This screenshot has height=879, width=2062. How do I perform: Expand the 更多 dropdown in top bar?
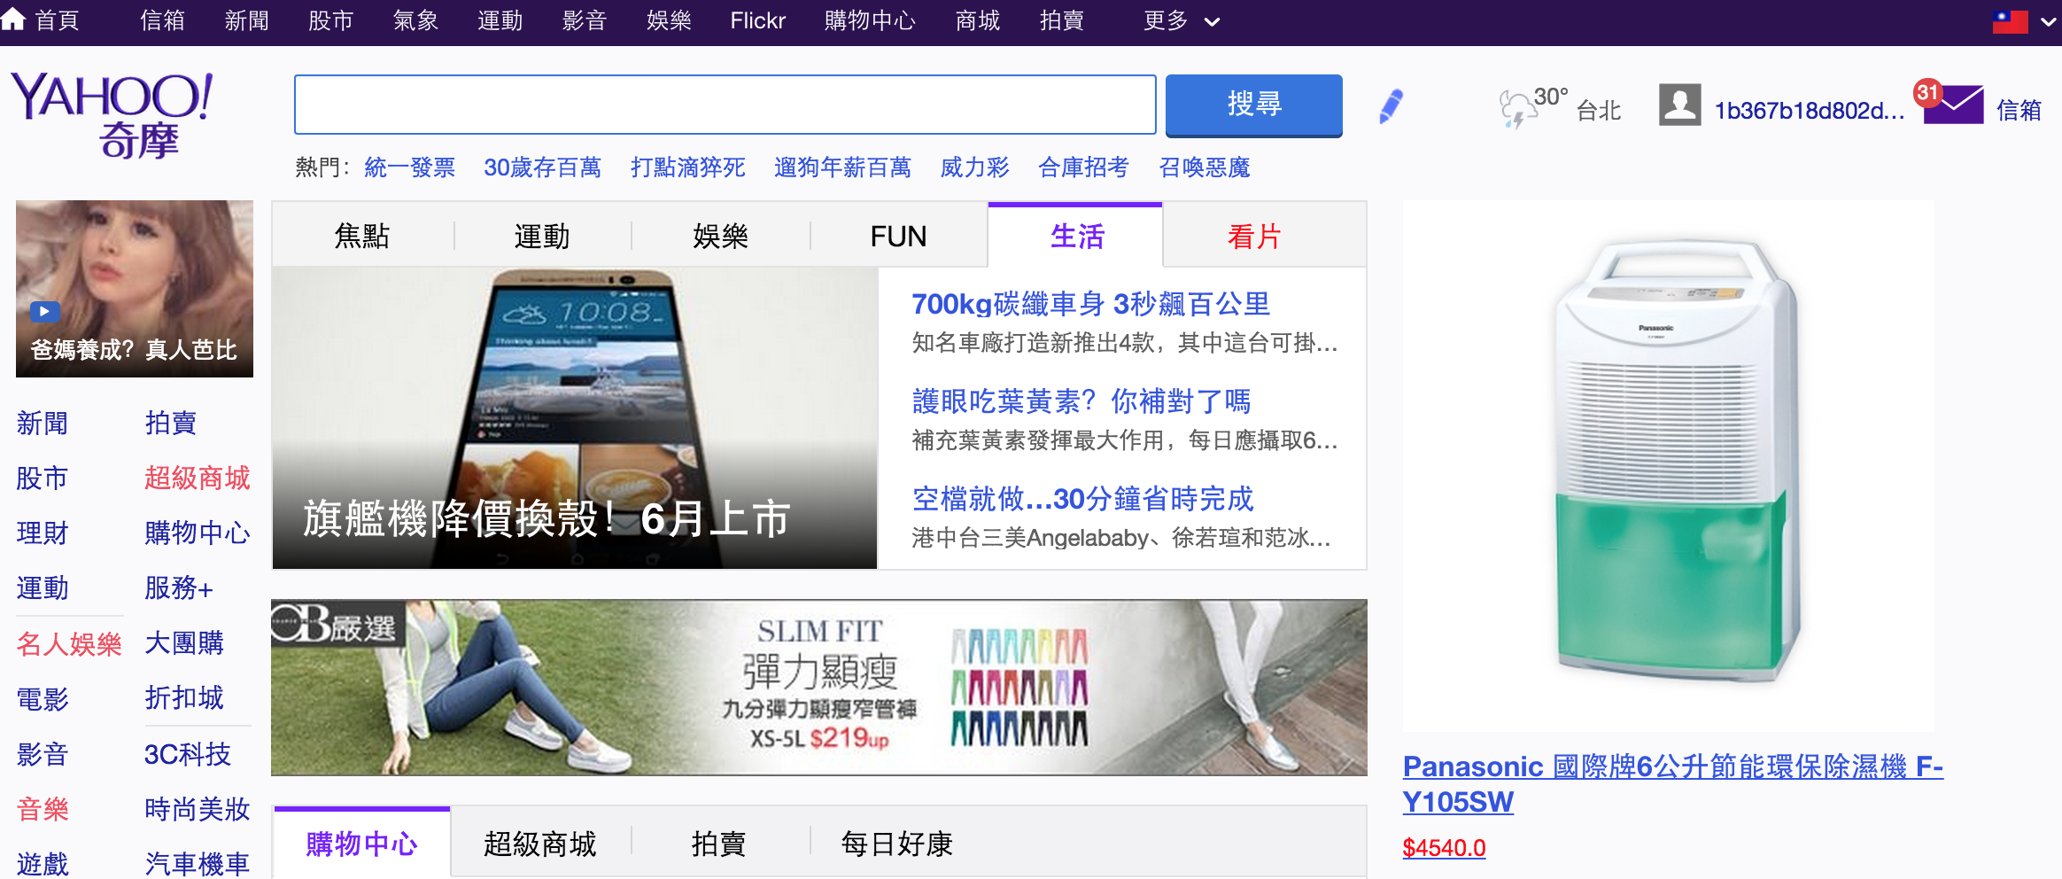coord(1182,20)
